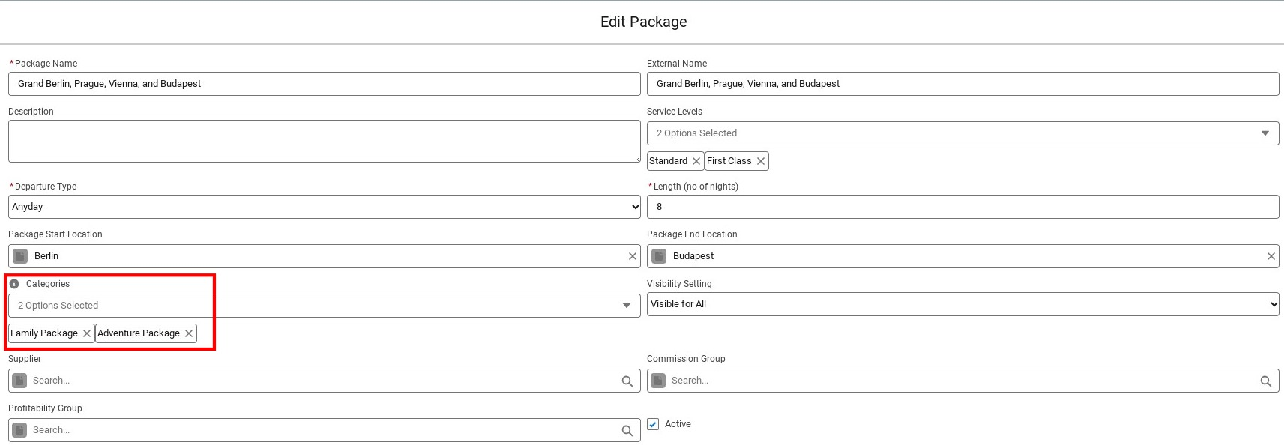The height and width of the screenshot is (445, 1284).
Task: Click the External Name input field
Action: (x=962, y=84)
